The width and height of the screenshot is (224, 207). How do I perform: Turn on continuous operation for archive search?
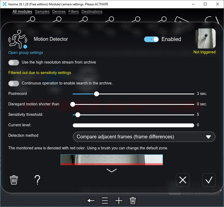[14, 83]
